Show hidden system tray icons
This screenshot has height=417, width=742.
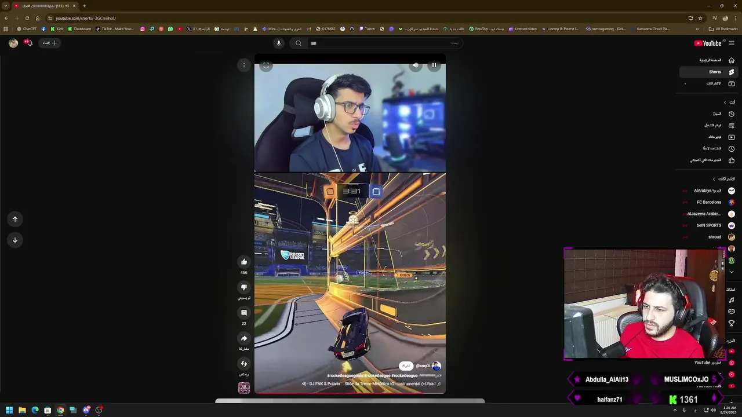[x=675, y=410]
